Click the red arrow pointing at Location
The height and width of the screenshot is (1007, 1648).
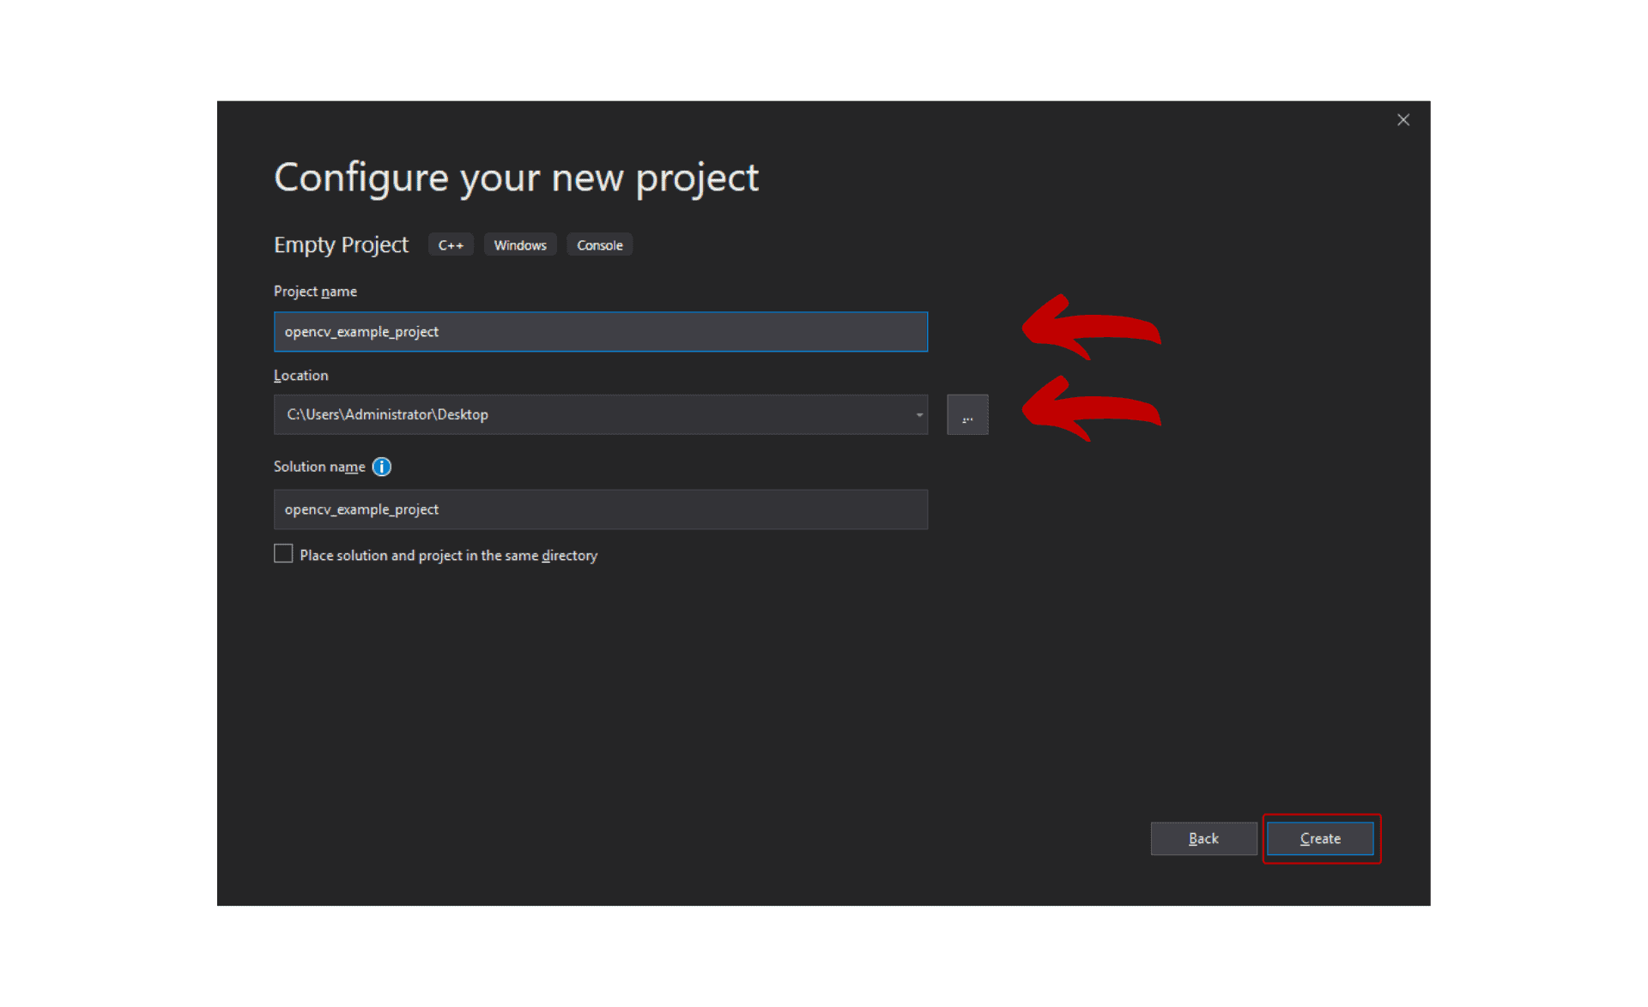tap(1092, 408)
